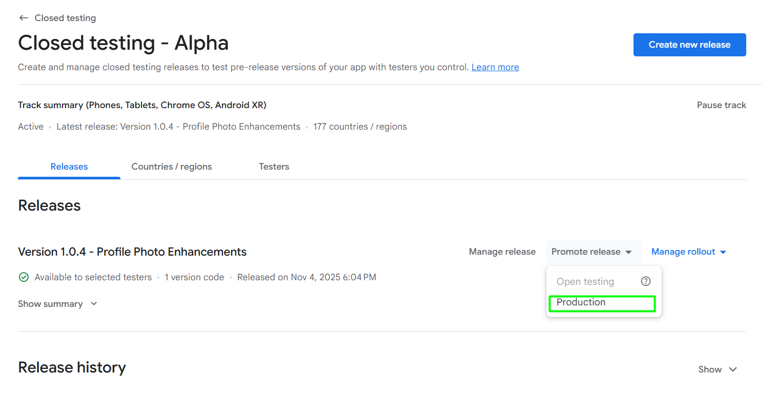The height and width of the screenshot is (415, 777).
Task: Switch to the Releases tab
Action: click(x=69, y=166)
